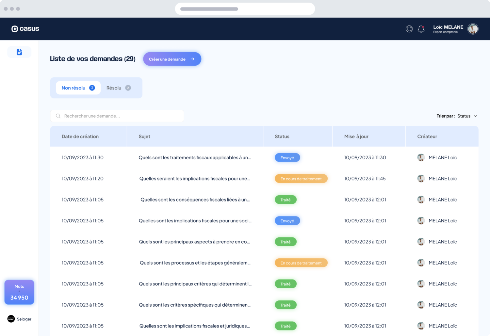Screen dimensions: 490x336
Task: Click the Date de création column header
Action: [x=80, y=136]
